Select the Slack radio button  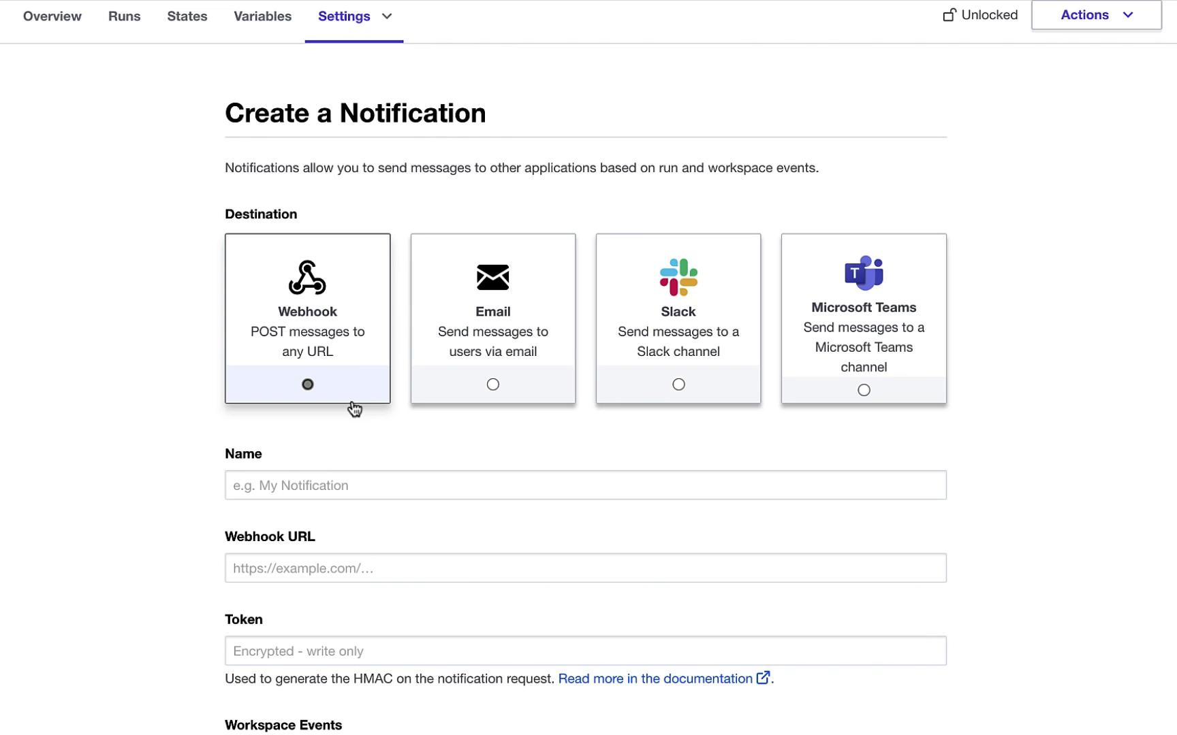[678, 385]
